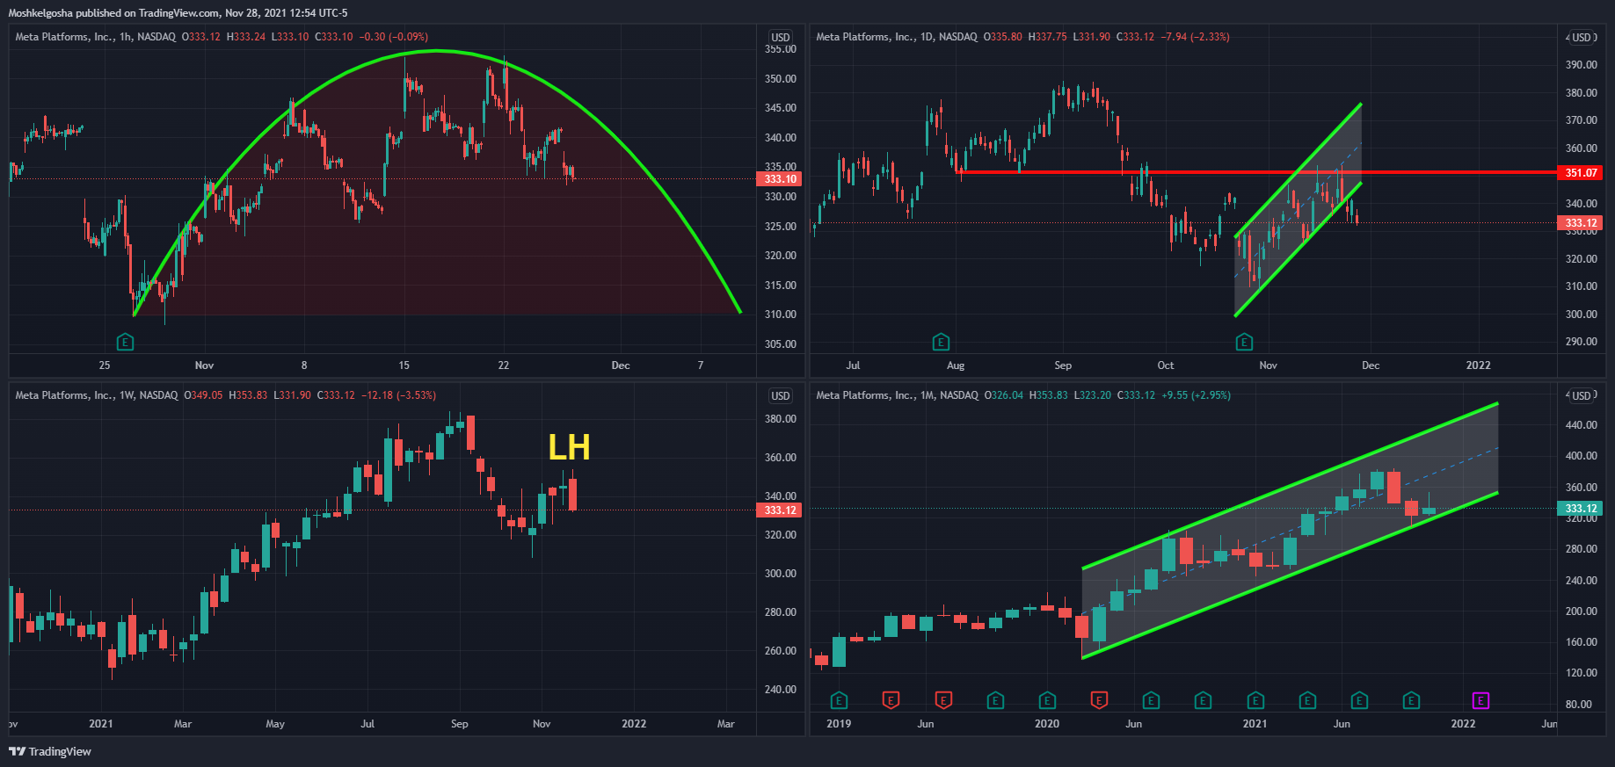Click monthly earnings marker above 2020 label
This screenshot has width=1615, height=767.
[x=1047, y=700]
